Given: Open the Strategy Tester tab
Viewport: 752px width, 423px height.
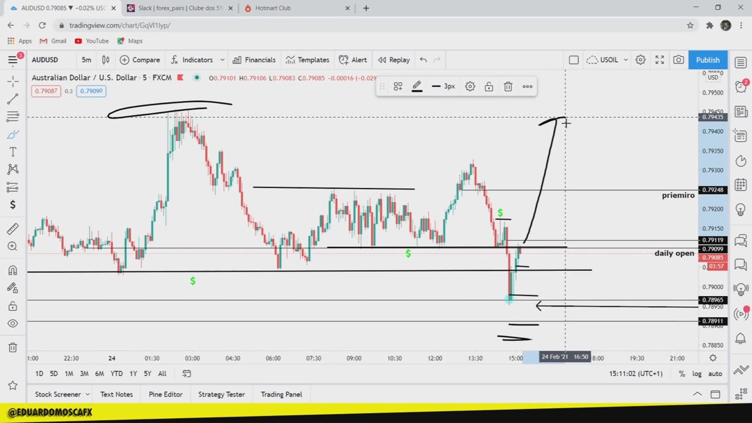Looking at the screenshot, I should pos(221,394).
